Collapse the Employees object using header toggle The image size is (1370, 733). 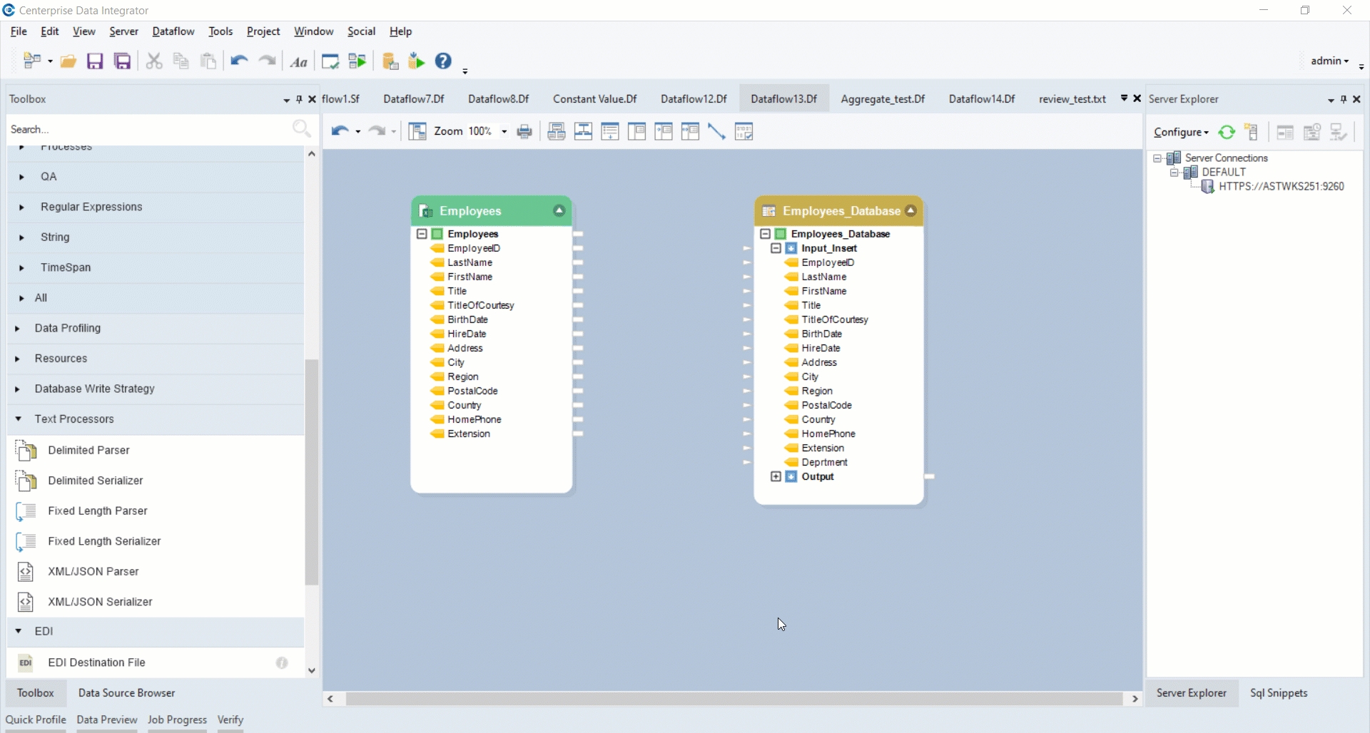(559, 211)
